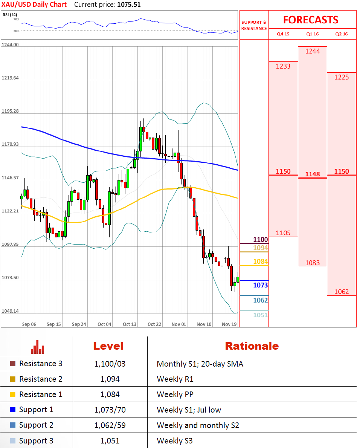The height and width of the screenshot is (448, 360).
Task: Click the 1100 resistance level marker
Action: click(x=260, y=239)
